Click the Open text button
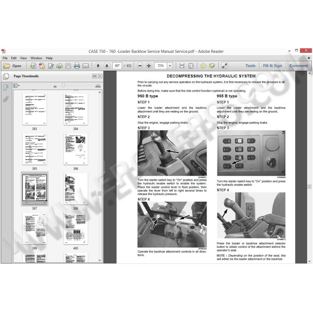This screenshot has height=313, width=313. 17,66
